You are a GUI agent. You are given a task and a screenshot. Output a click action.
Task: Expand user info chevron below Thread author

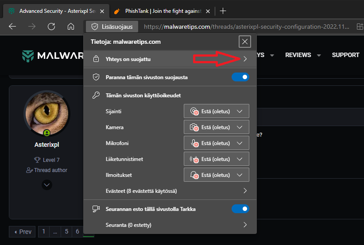pyautogui.click(x=47, y=185)
